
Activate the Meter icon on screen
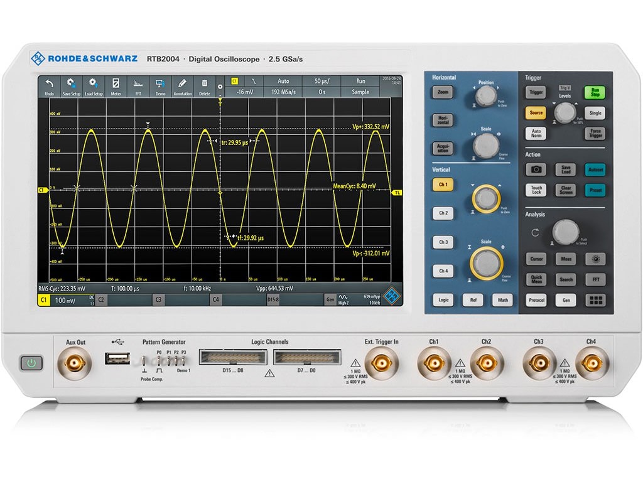(x=114, y=85)
